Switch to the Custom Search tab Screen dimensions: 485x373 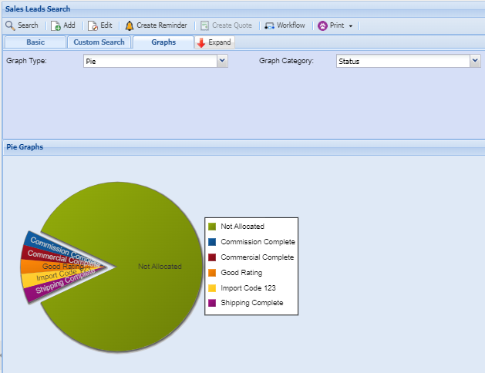pos(99,42)
